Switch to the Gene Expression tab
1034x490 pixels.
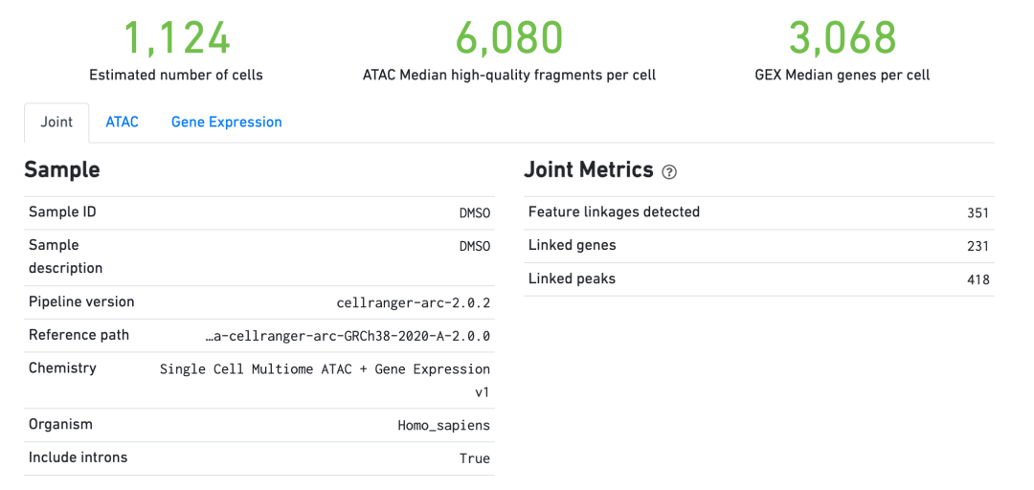pos(226,122)
